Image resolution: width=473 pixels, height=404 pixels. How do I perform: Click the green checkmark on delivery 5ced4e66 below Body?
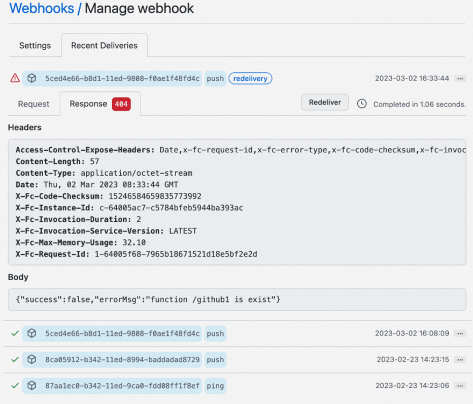tap(15, 333)
